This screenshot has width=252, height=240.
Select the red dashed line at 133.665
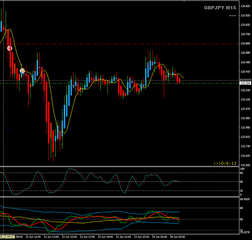coord(120,44)
